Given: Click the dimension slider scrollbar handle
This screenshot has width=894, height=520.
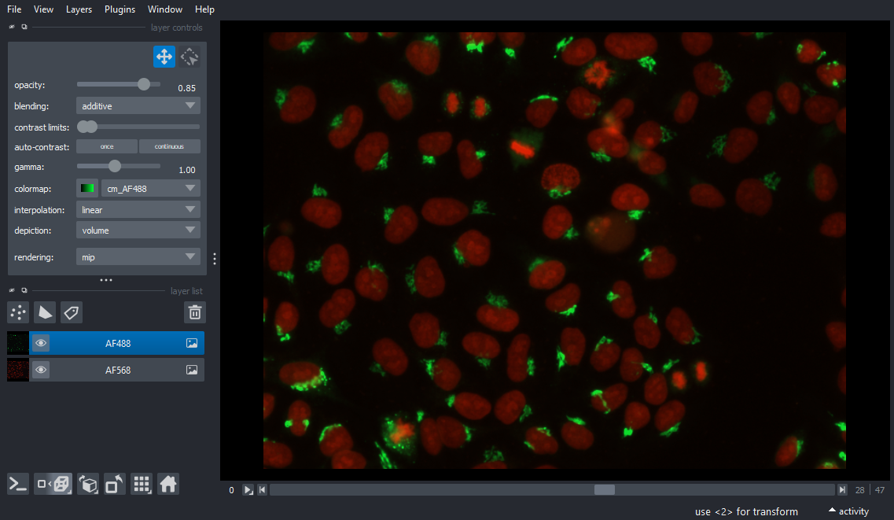Looking at the screenshot, I should pos(605,490).
